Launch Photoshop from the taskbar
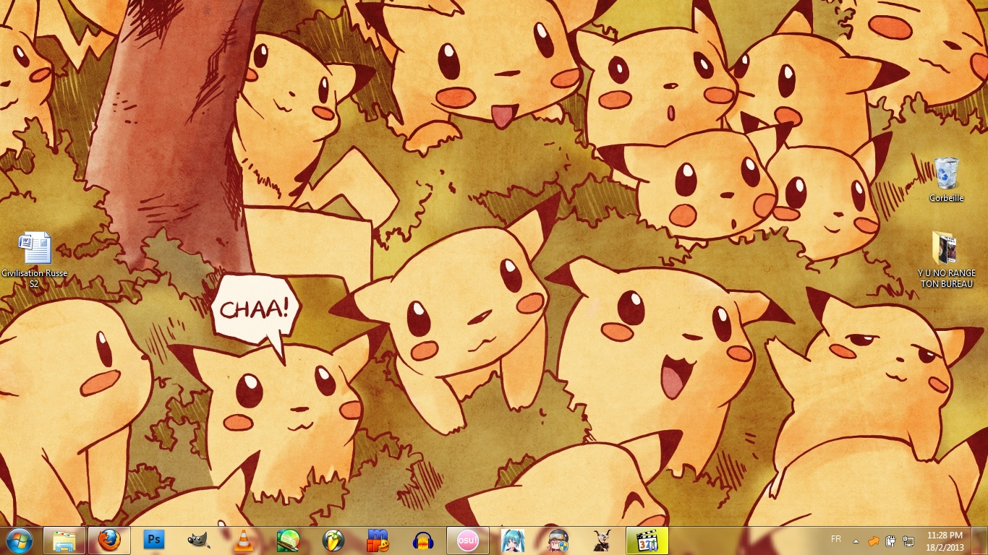Screen dimensions: 988x555 154,541
